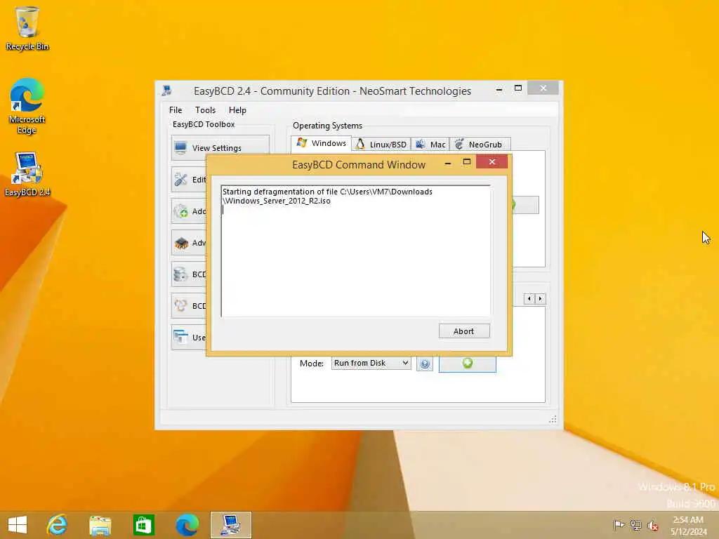
Task: Click the Advanced Settings chip icon
Action: [x=180, y=243]
